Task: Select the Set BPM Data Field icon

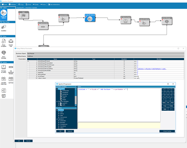Action: point(4,81)
